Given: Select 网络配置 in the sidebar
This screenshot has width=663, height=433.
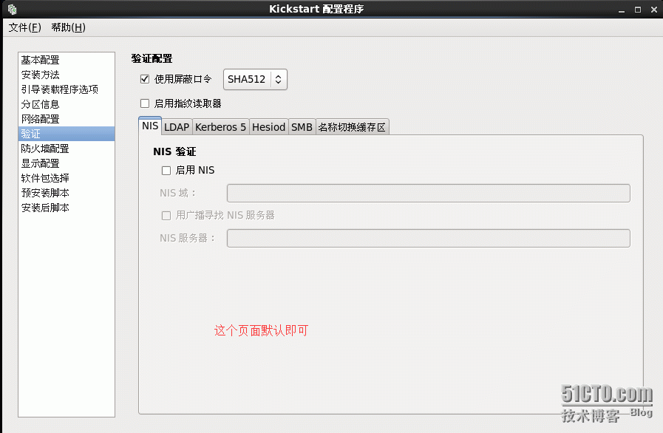Looking at the screenshot, I should point(67,119).
